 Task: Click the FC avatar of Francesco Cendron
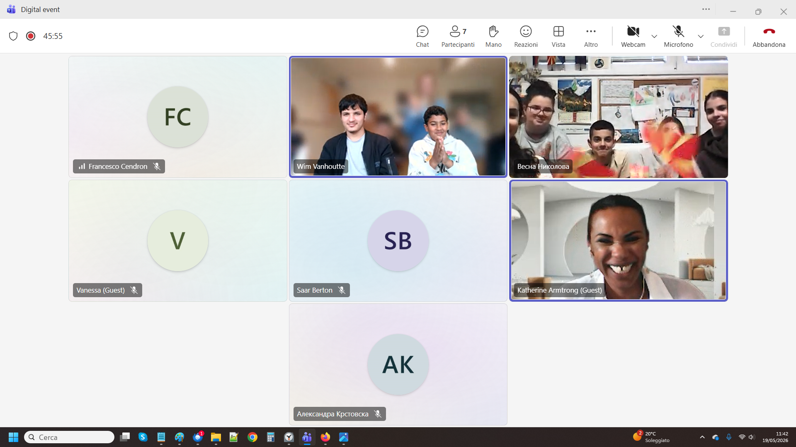177,117
